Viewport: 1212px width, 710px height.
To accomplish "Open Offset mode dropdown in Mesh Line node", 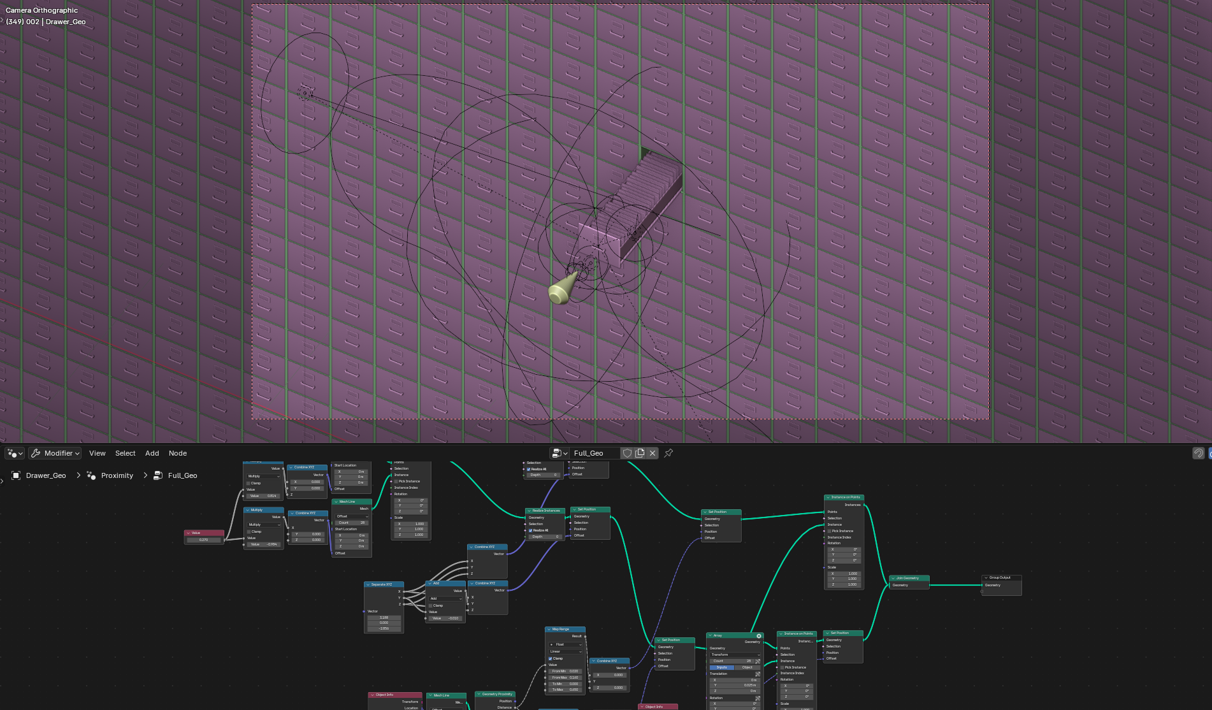I will click(352, 516).
